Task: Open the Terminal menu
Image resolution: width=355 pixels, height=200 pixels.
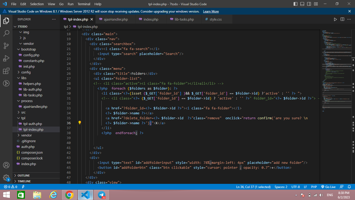Action: (x=84, y=4)
